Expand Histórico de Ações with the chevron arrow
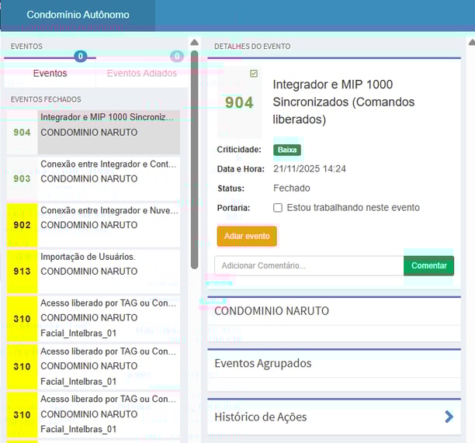This screenshot has width=475, height=443. (x=449, y=417)
